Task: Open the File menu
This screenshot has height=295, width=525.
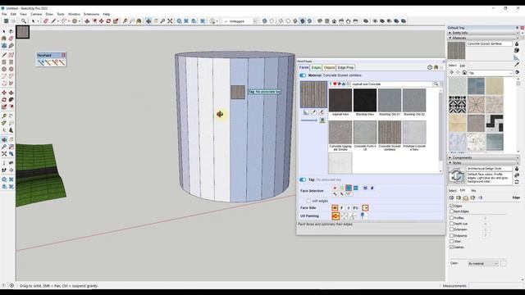Action: pos(4,15)
